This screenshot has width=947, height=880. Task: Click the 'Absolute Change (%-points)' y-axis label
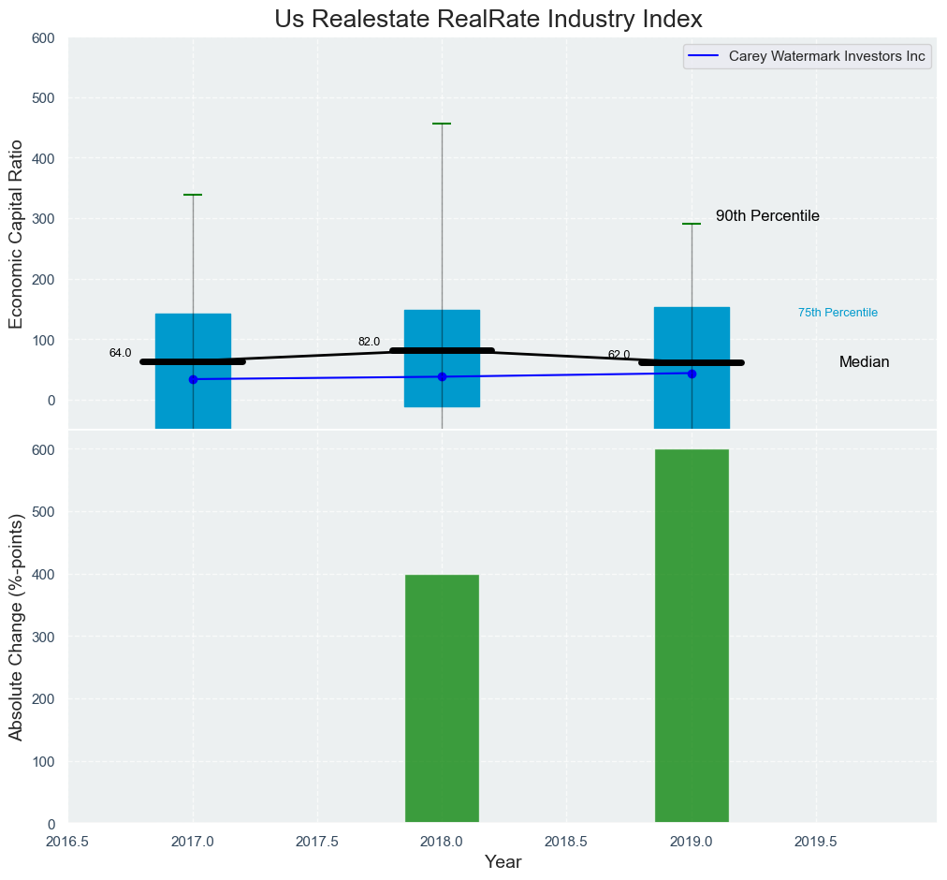(16, 627)
